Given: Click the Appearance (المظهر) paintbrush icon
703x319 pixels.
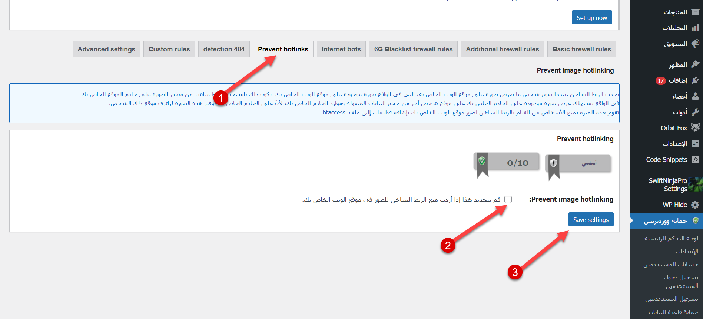Looking at the screenshot, I should point(695,64).
